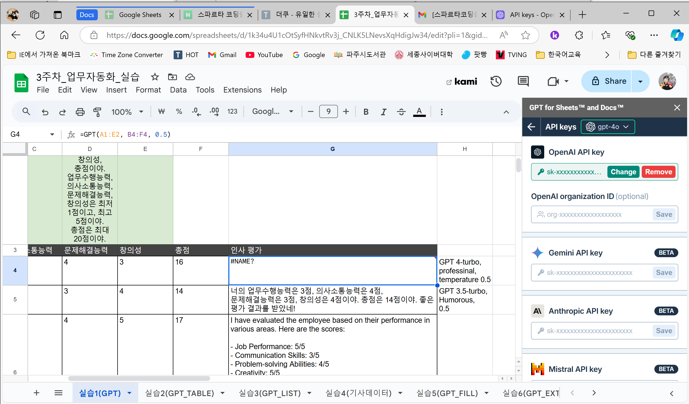Open comments panel icon
This screenshot has height=404, width=689.
[523, 81]
